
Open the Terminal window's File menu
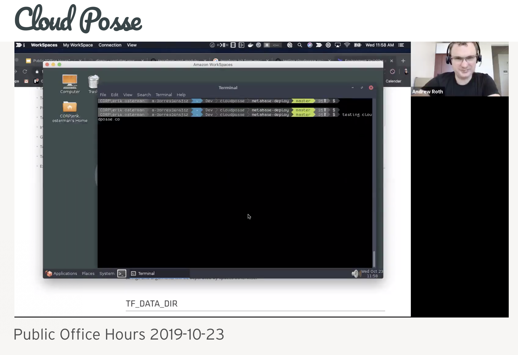[x=103, y=95]
